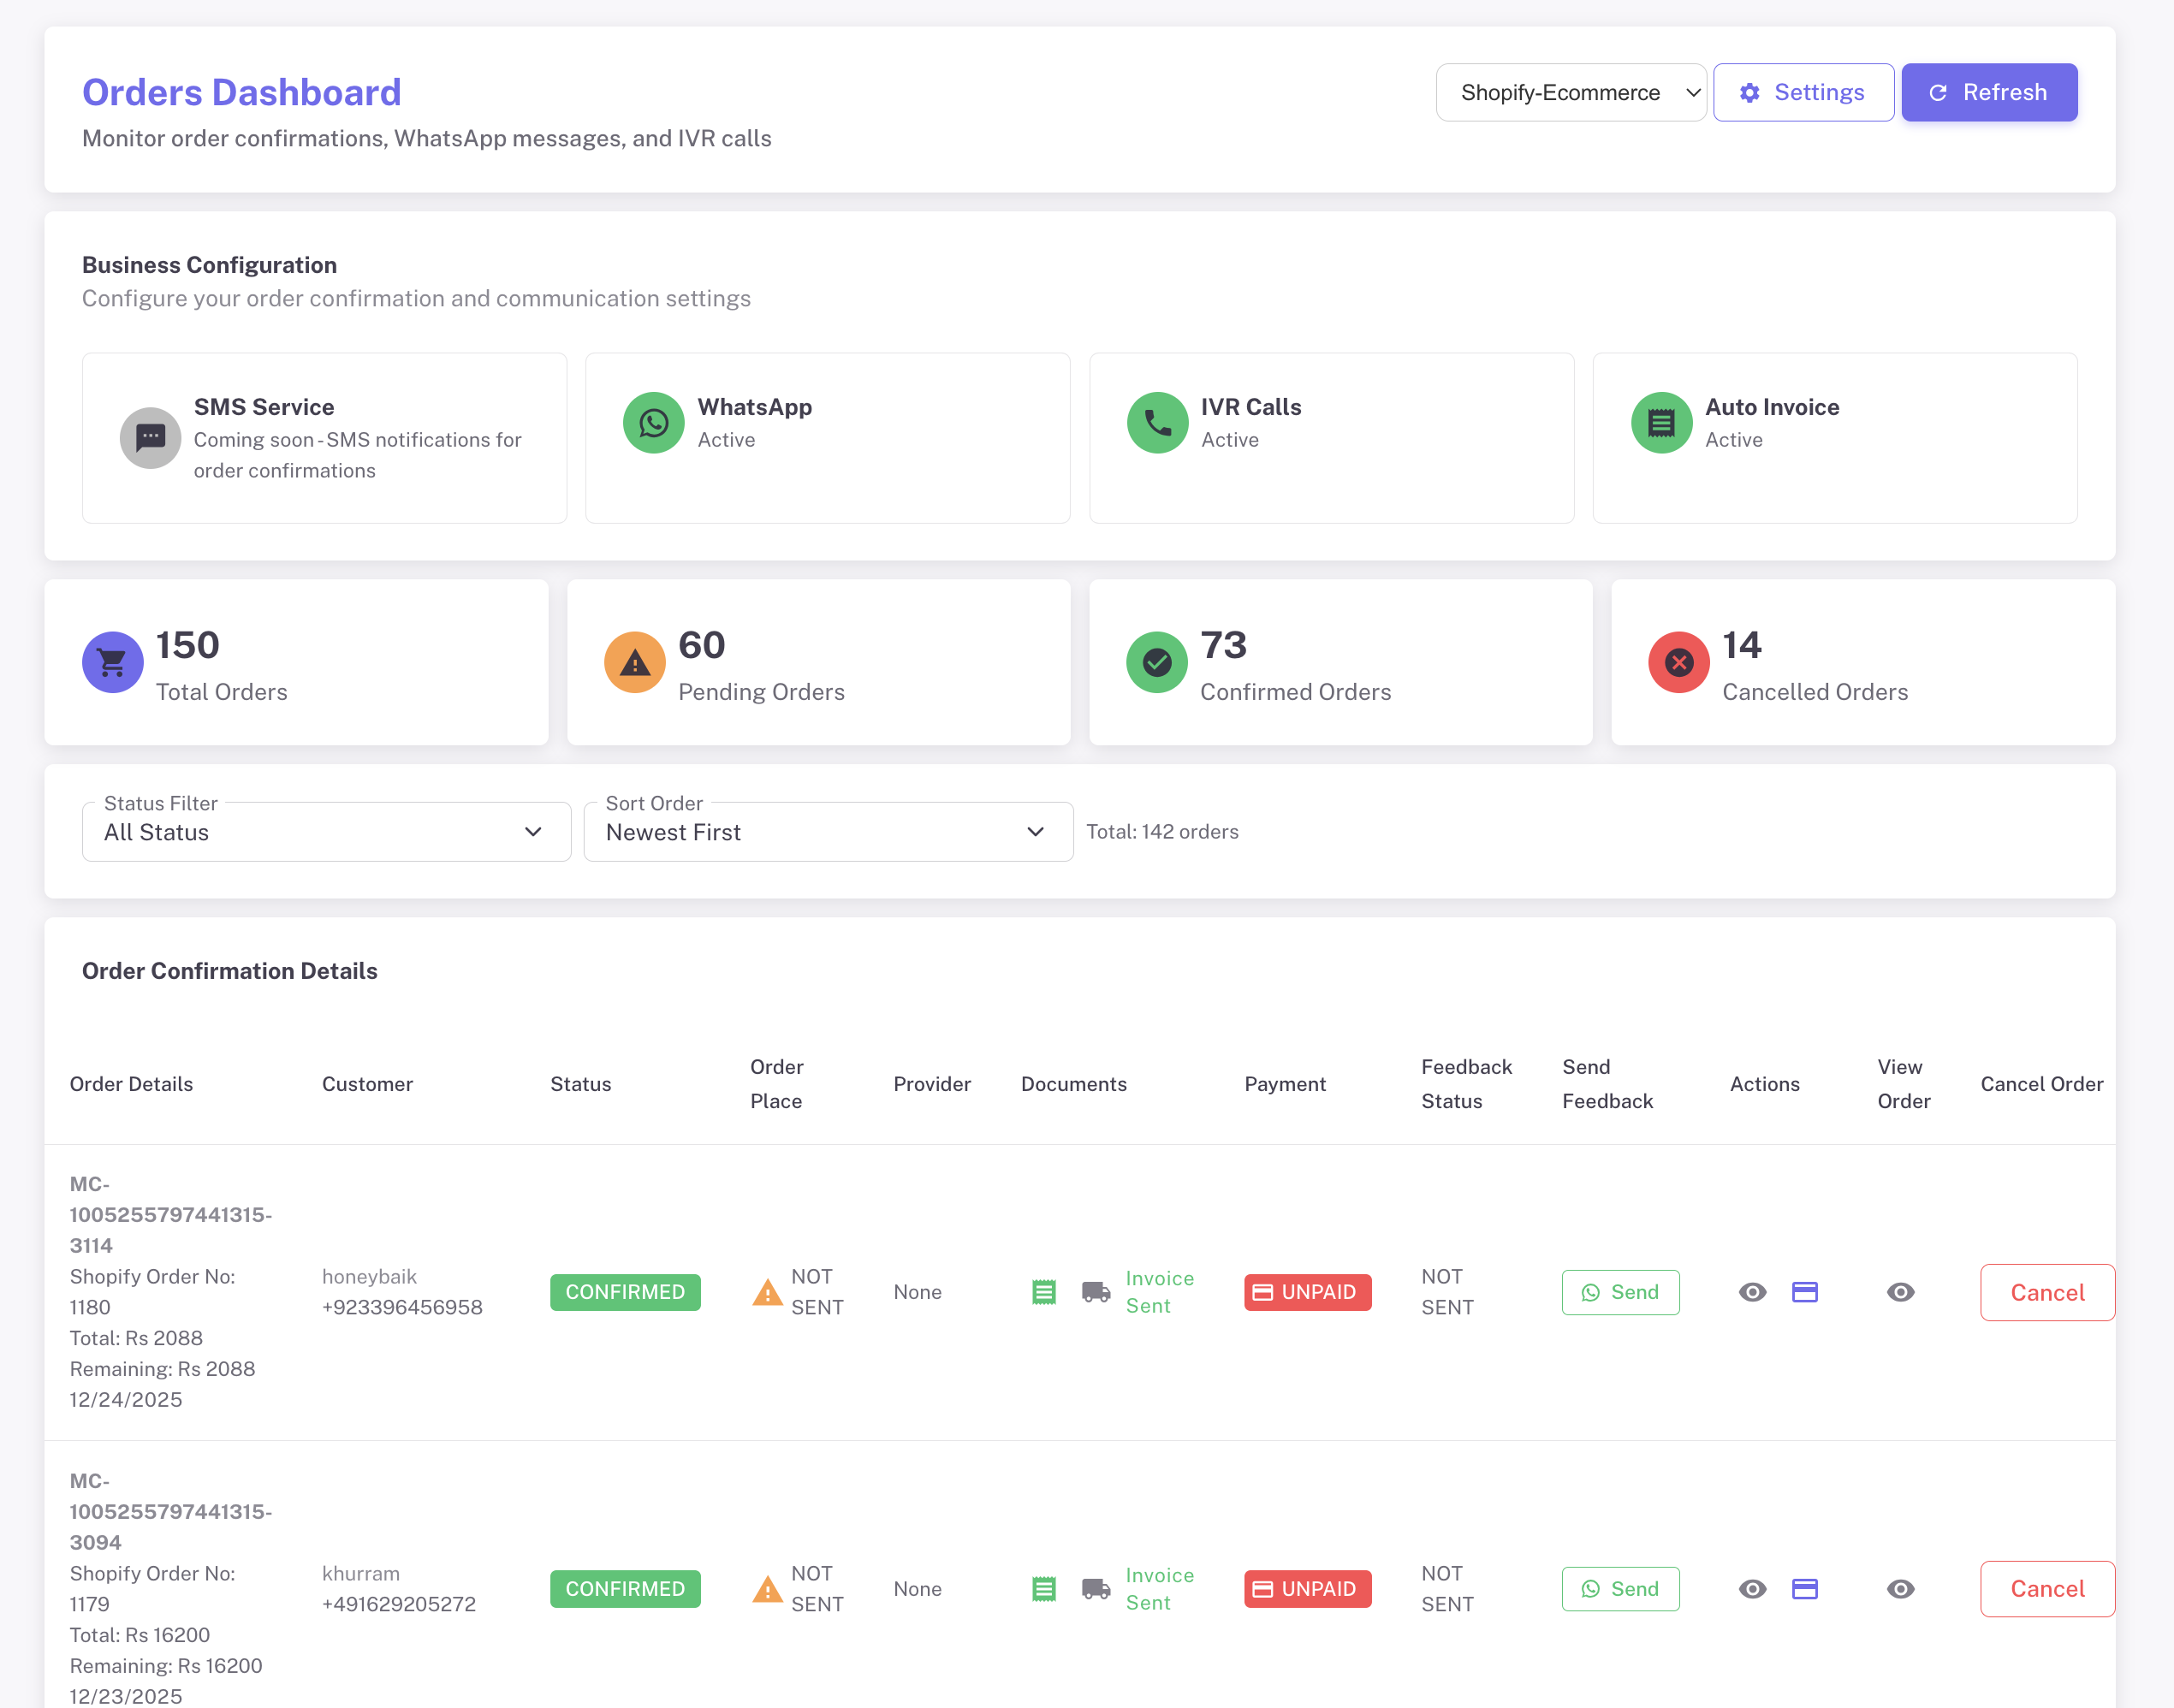Screen dimensions: 2174x1708
Task: Click the SMS Service chat bubble icon
Action: click(x=150, y=438)
